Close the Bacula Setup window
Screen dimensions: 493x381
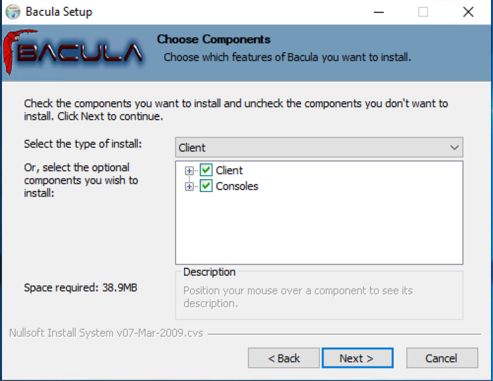468,12
